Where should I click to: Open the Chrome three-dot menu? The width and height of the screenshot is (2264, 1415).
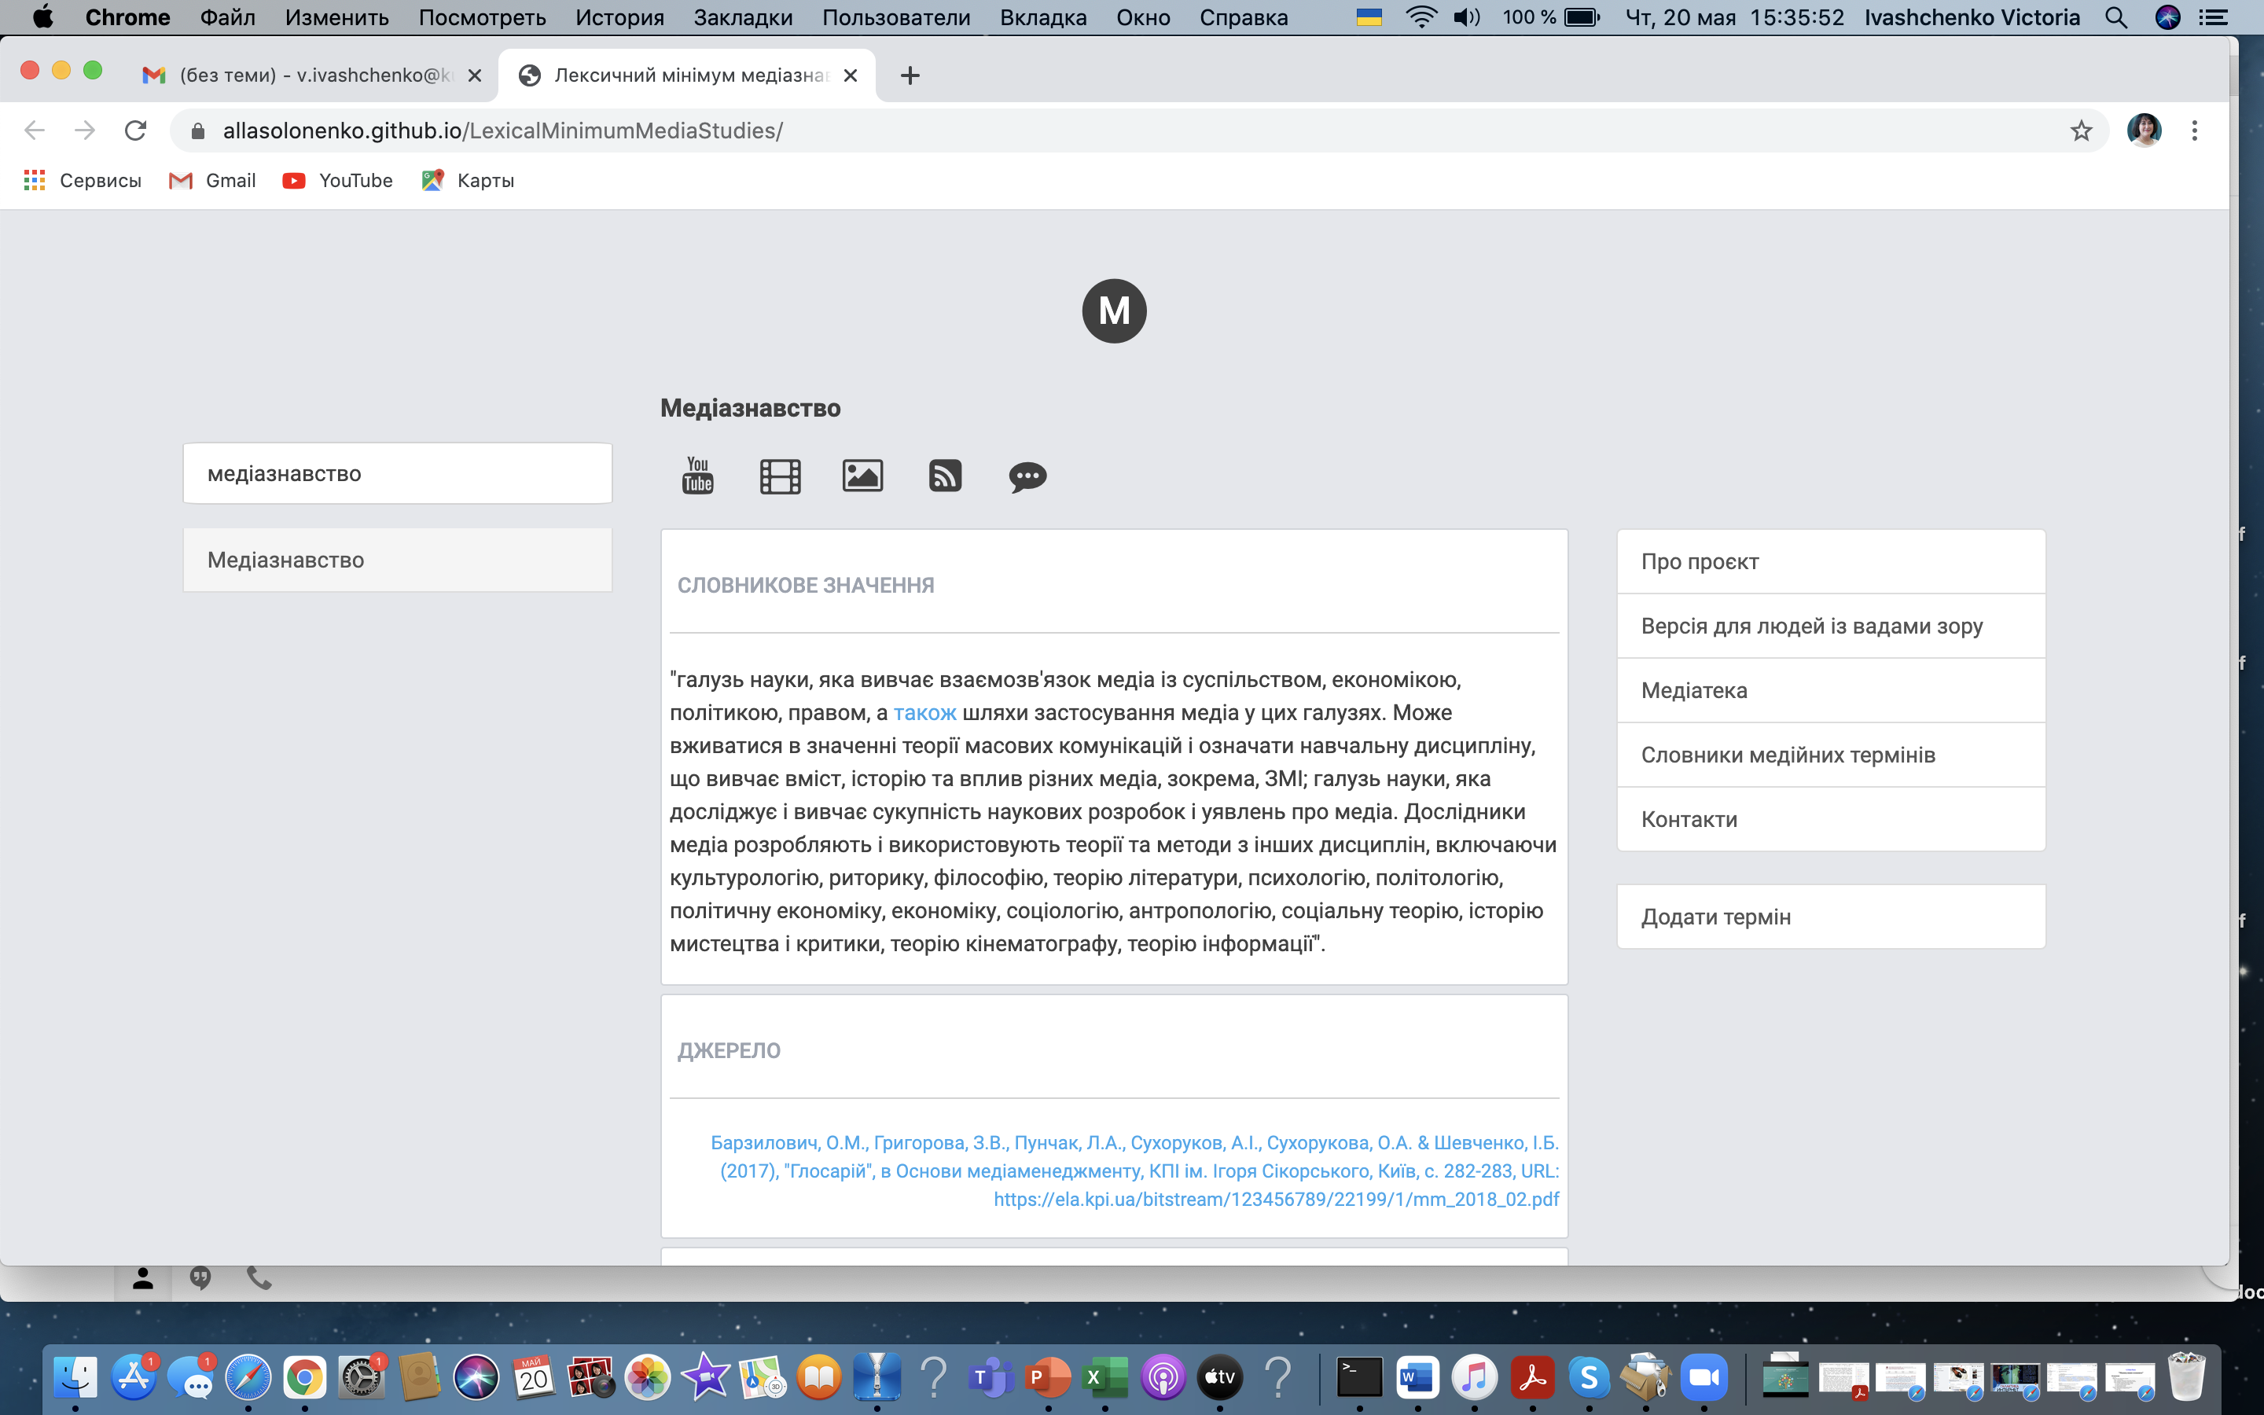(2194, 131)
